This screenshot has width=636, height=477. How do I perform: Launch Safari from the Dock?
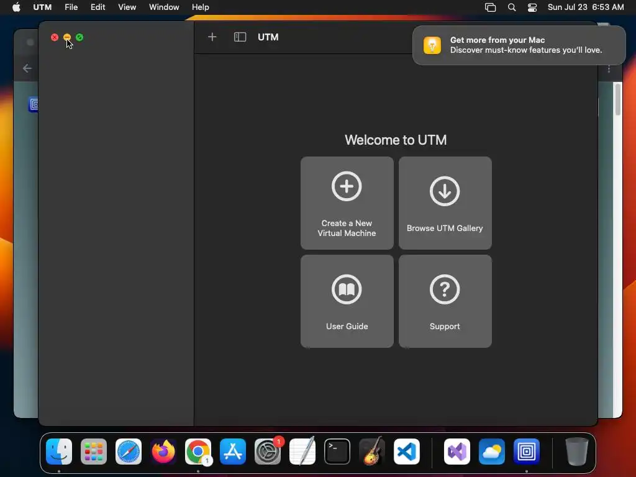[129, 452]
